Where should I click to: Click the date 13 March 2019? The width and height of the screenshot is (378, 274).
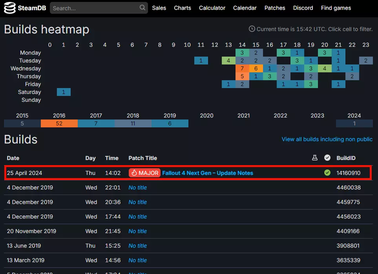pos(26,260)
